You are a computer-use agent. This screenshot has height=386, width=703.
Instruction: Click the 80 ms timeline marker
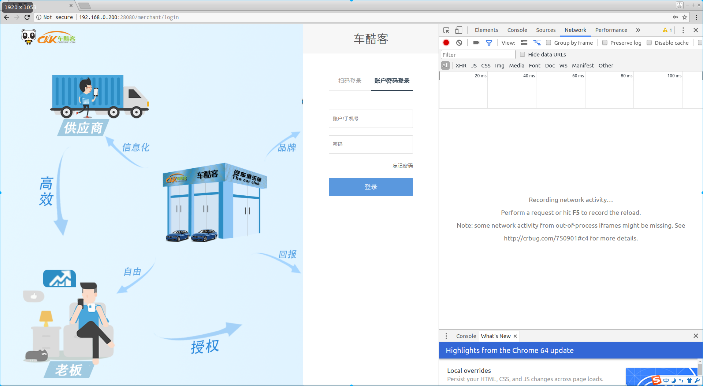[x=626, y=76]
